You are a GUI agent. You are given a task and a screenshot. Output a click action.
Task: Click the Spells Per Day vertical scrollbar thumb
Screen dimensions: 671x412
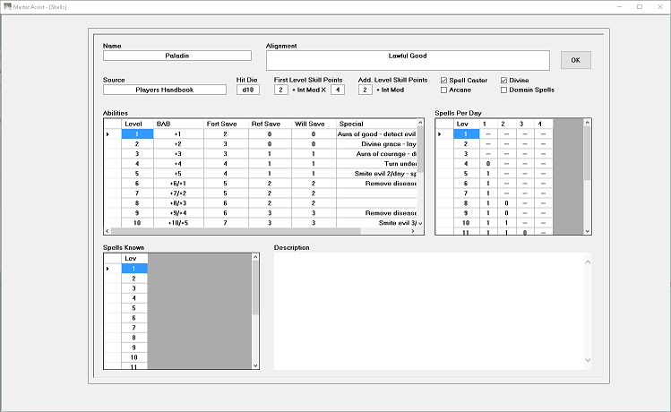[588, 153]
